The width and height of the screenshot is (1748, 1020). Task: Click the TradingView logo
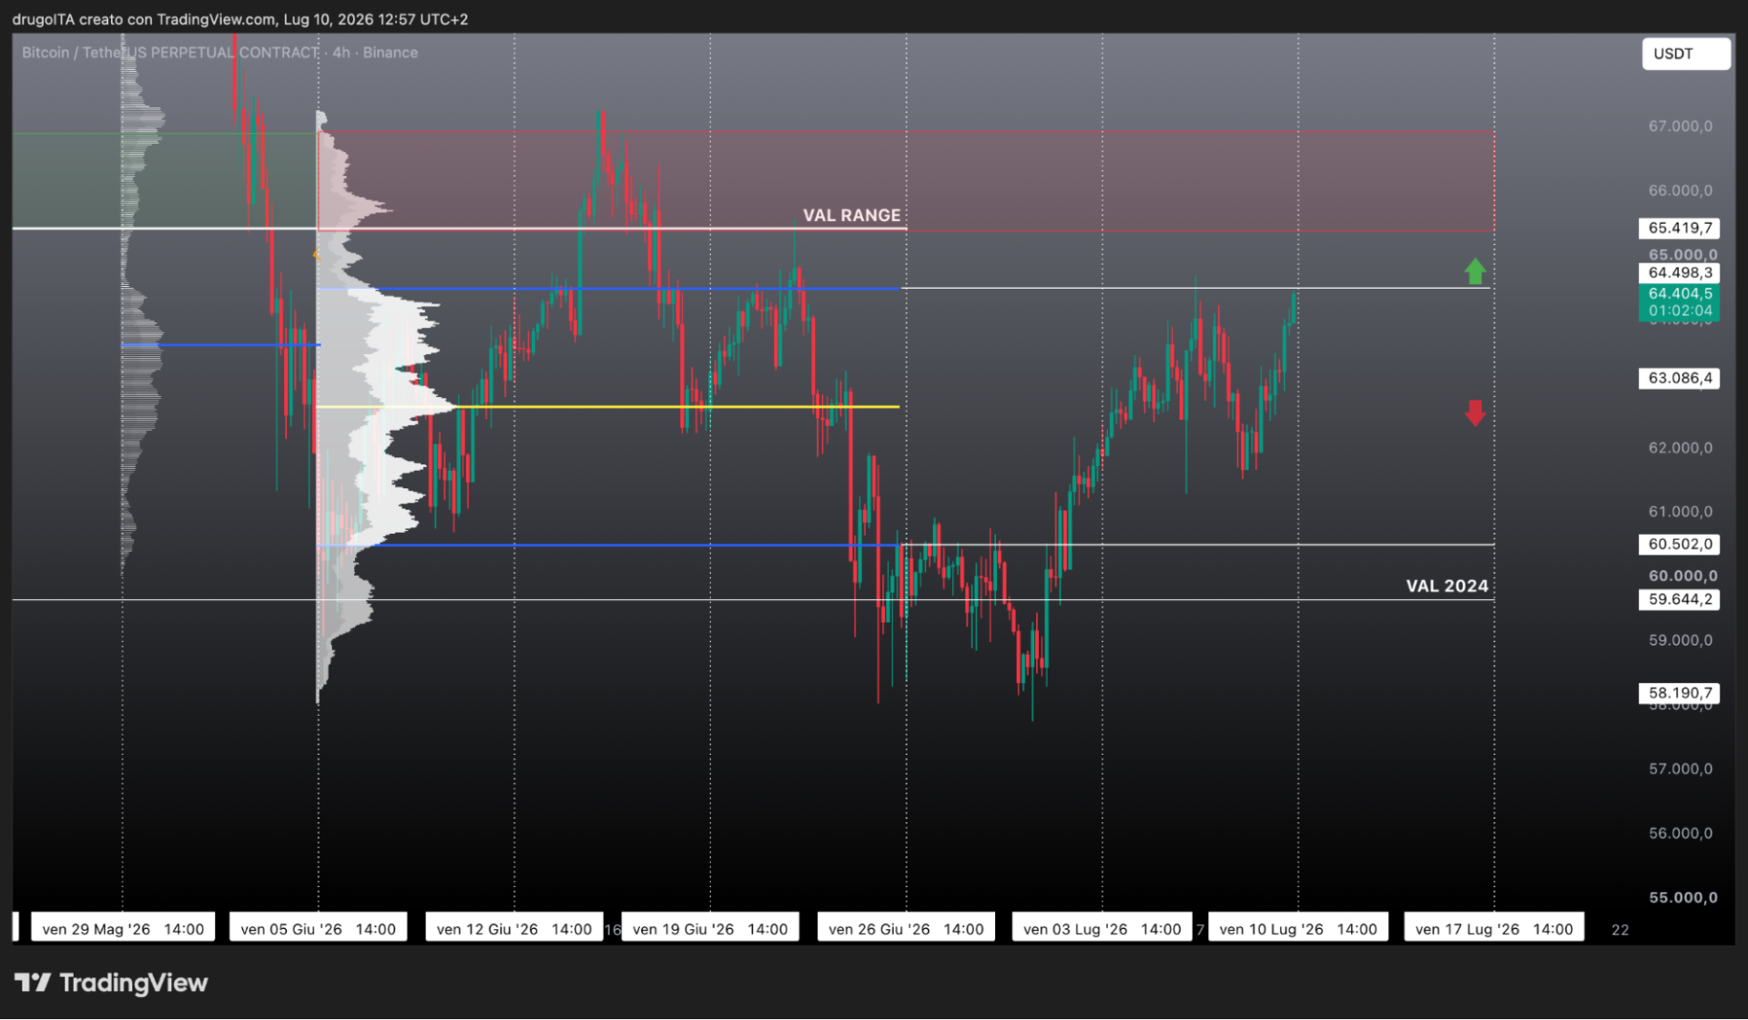click(x=111, y=983)
